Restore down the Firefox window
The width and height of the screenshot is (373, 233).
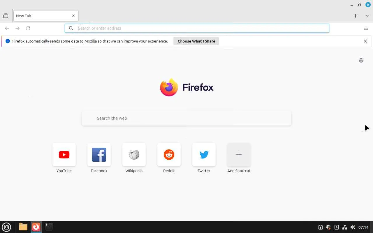(x=360, y=5)
